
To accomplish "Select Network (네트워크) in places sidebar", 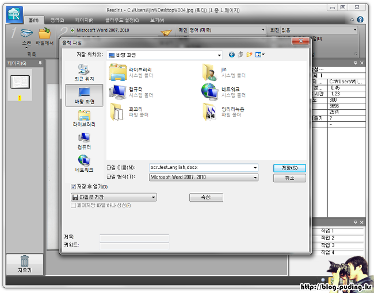I will [x=84, y=164].
